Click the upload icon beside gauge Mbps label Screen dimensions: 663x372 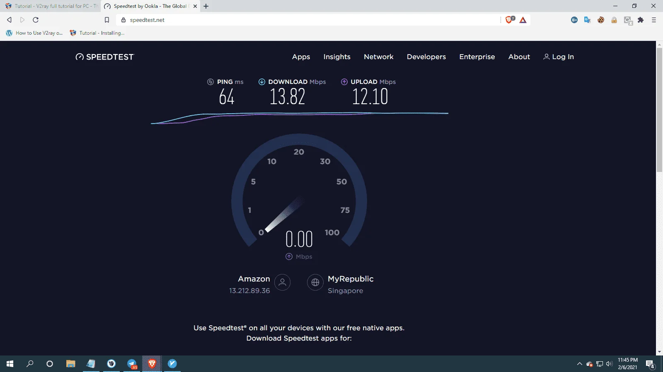[289, 257]
